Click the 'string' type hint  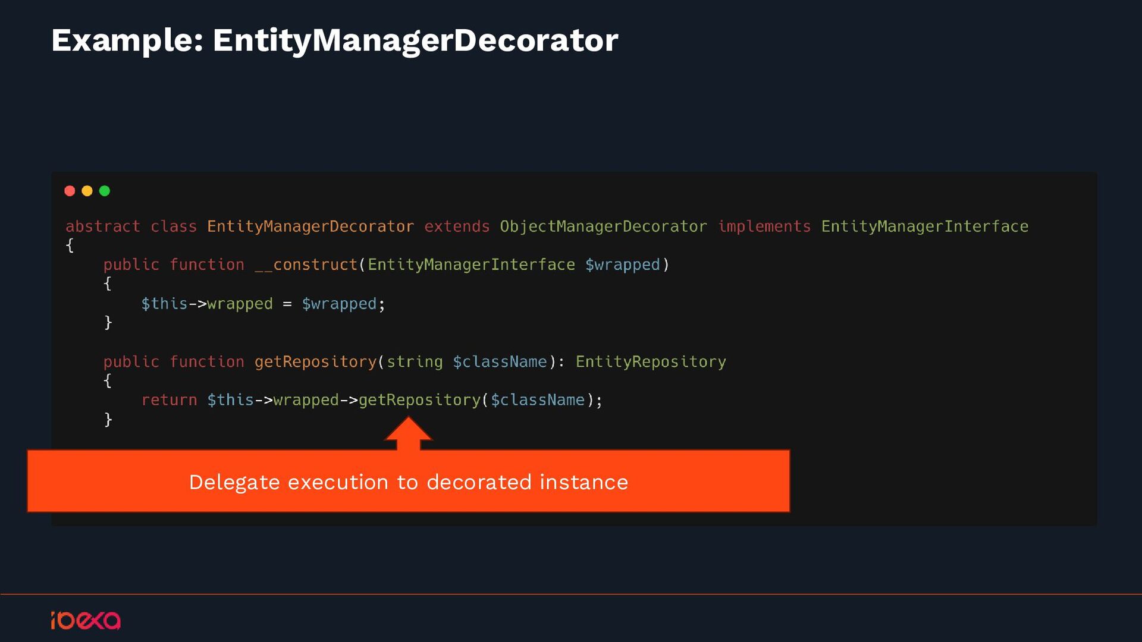(x=415, y=362)
